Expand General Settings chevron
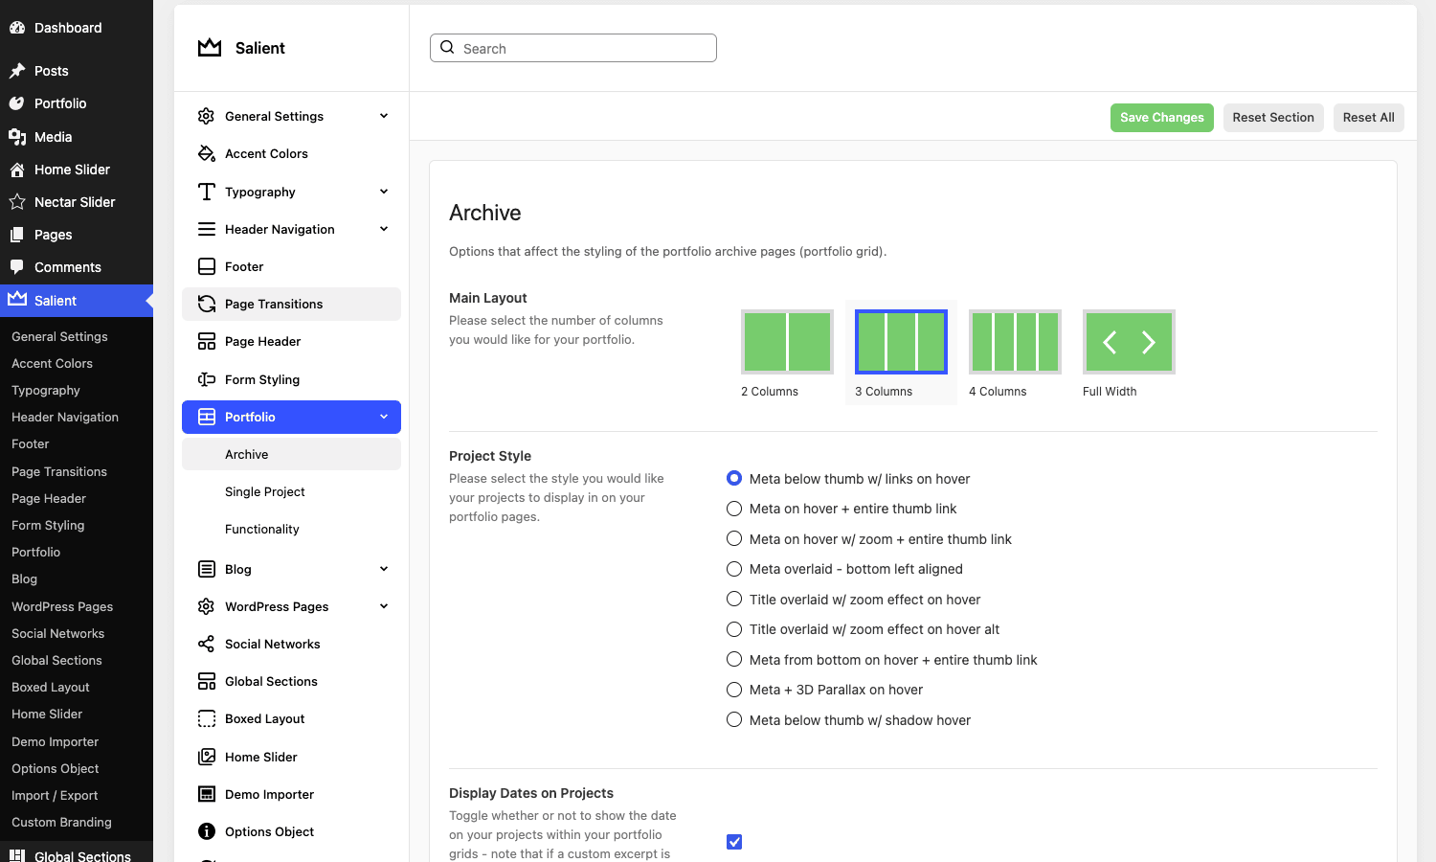Screen dimensions: 1436x862 tap(384, 116)
